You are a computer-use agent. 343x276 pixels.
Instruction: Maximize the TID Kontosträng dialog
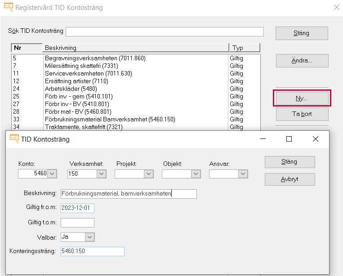click(x=289, y=139)
